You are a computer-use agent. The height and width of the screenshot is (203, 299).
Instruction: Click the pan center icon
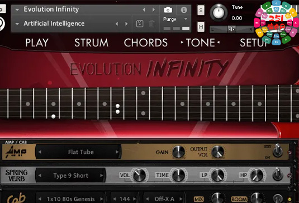[232, 29]
